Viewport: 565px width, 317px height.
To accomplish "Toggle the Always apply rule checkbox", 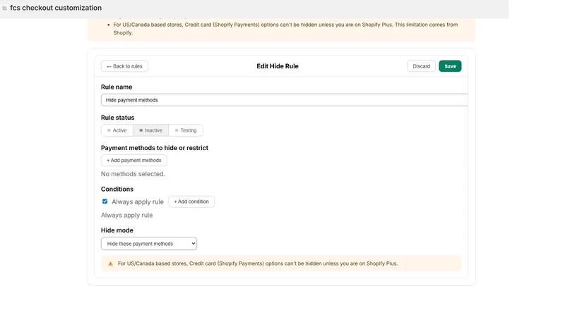I will 105,201.
